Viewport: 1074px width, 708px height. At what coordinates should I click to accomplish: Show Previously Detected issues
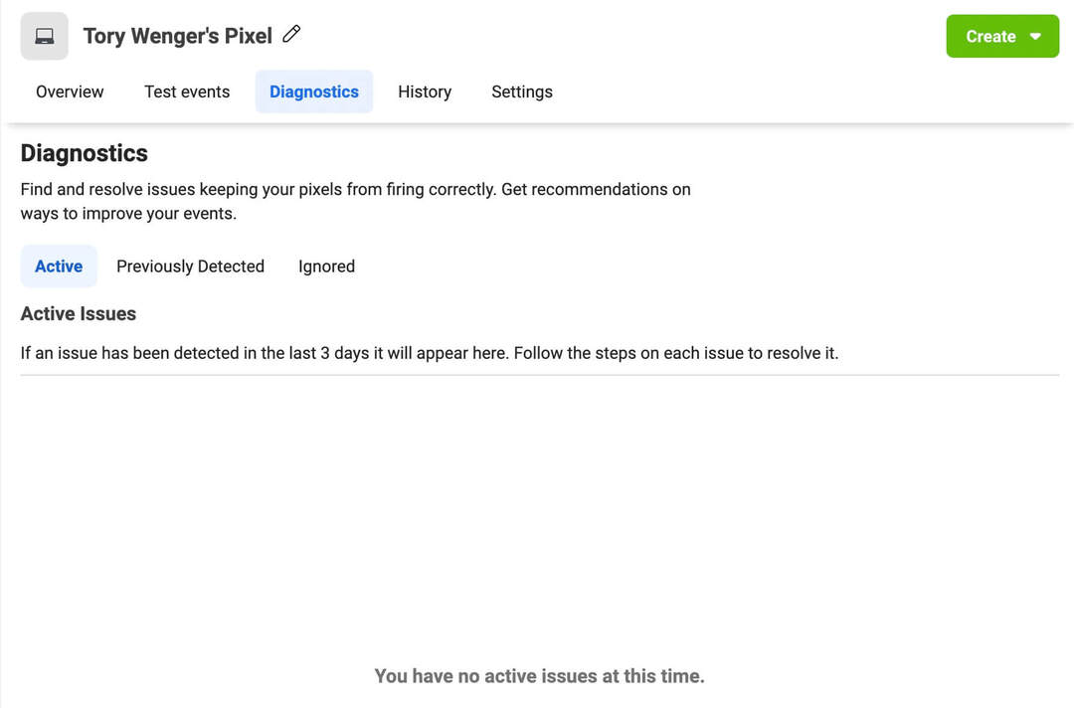pos(190,266)
